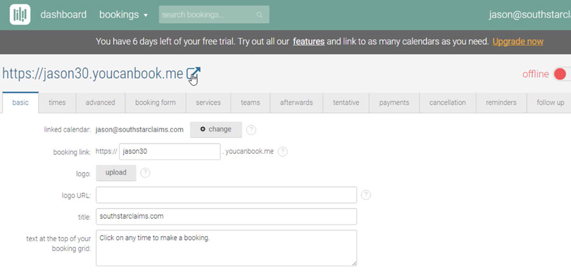Screen dimensions: 571x274
Task: Click the change linked calendar button
Action: tap(216, 129)
